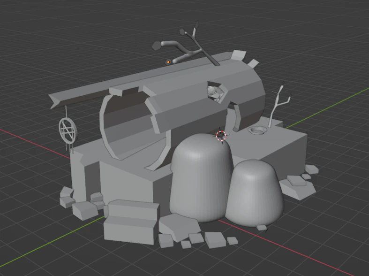This screenshot has height=276, width=369.
Task: Select the orange origin point dot
Action: pyautogui.click(x=168, y=62)
